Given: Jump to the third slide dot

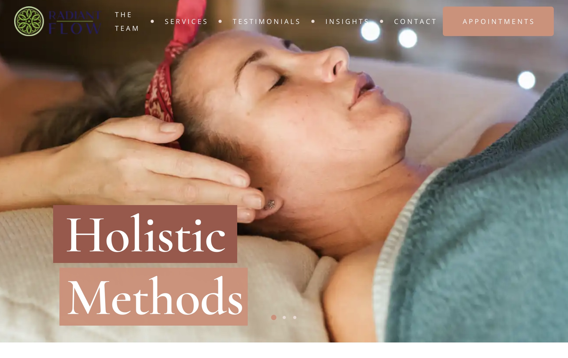Looking at the screenshot, I should click(x=295, y=317).
